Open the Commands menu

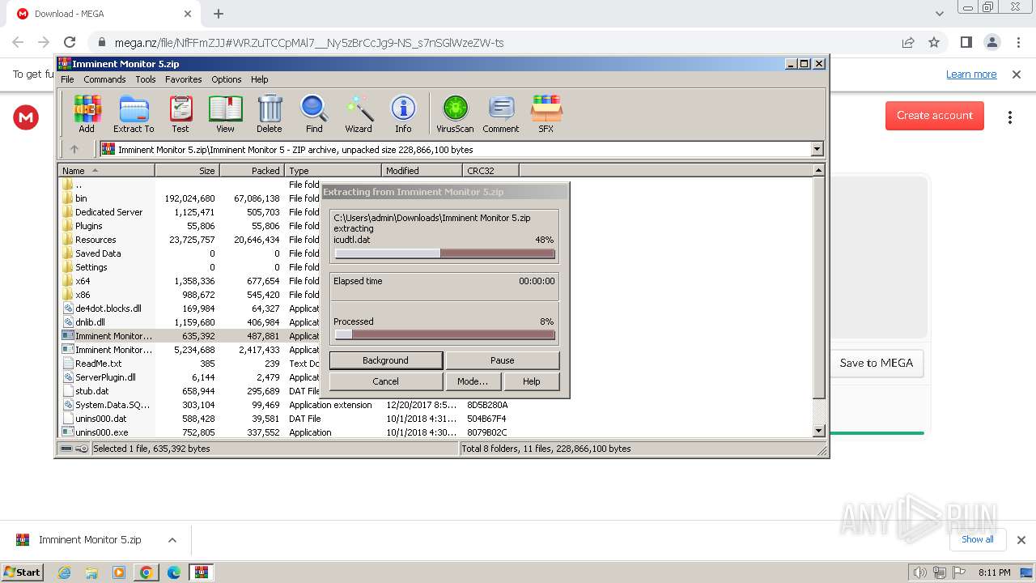[104, 79]
